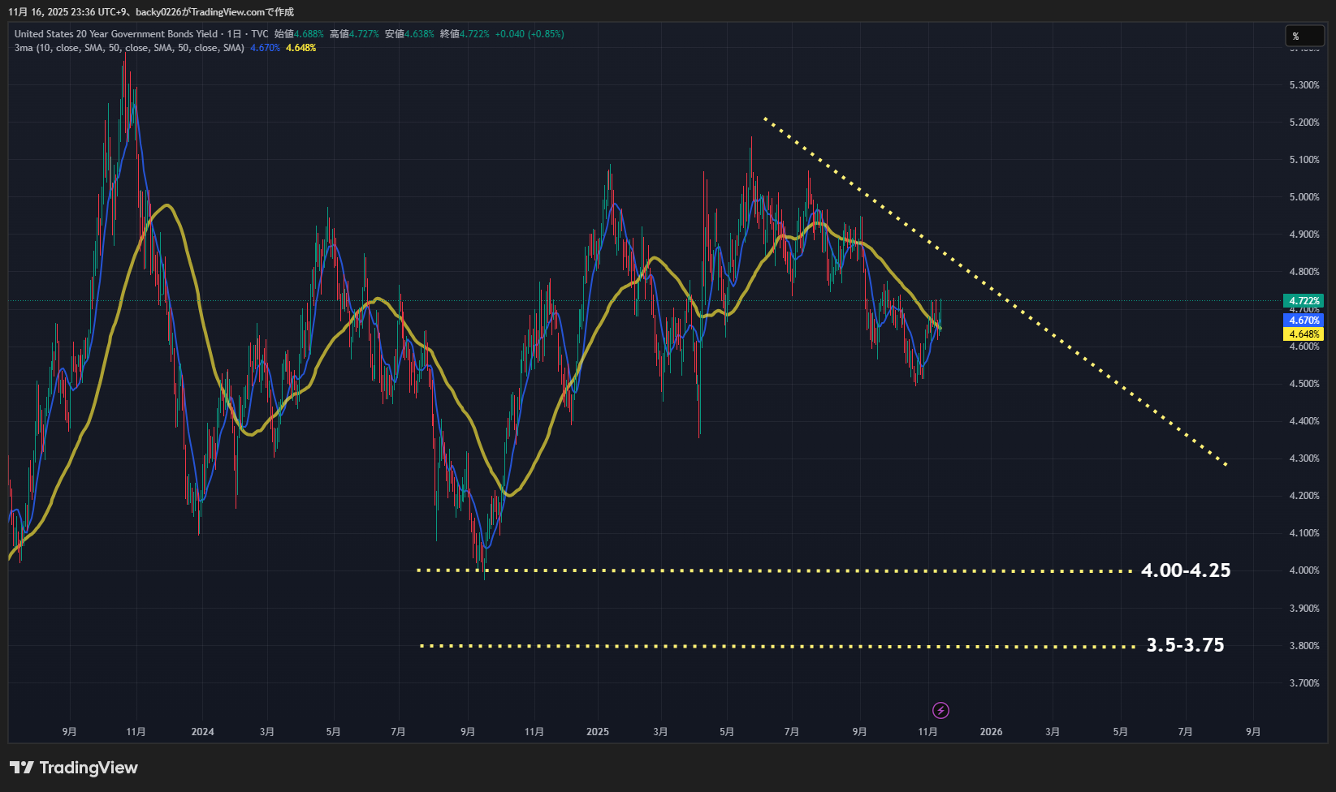Screen dimensions: 1336x792
Task: Click the yellow 4.648% moving average label
Action: coord(1304,334)
